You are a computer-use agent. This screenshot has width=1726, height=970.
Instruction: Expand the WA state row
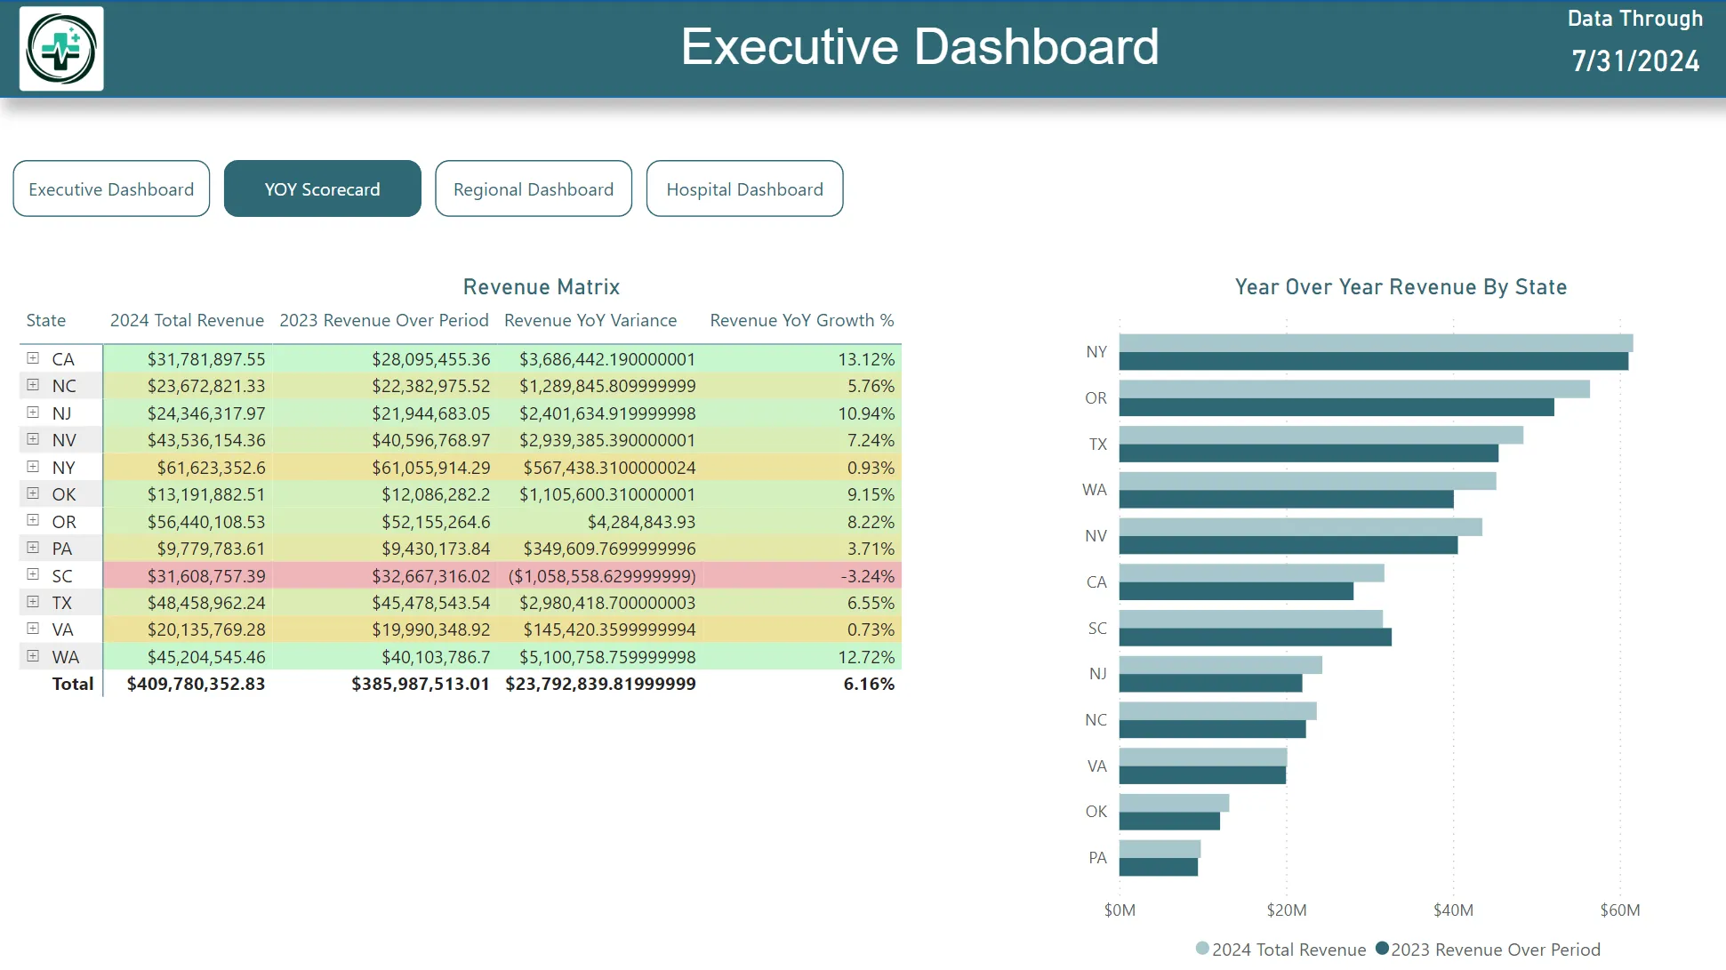33,656
